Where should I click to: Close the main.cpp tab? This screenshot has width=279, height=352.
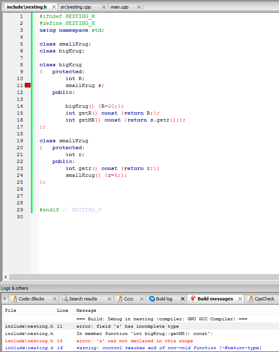pos(139,7)
